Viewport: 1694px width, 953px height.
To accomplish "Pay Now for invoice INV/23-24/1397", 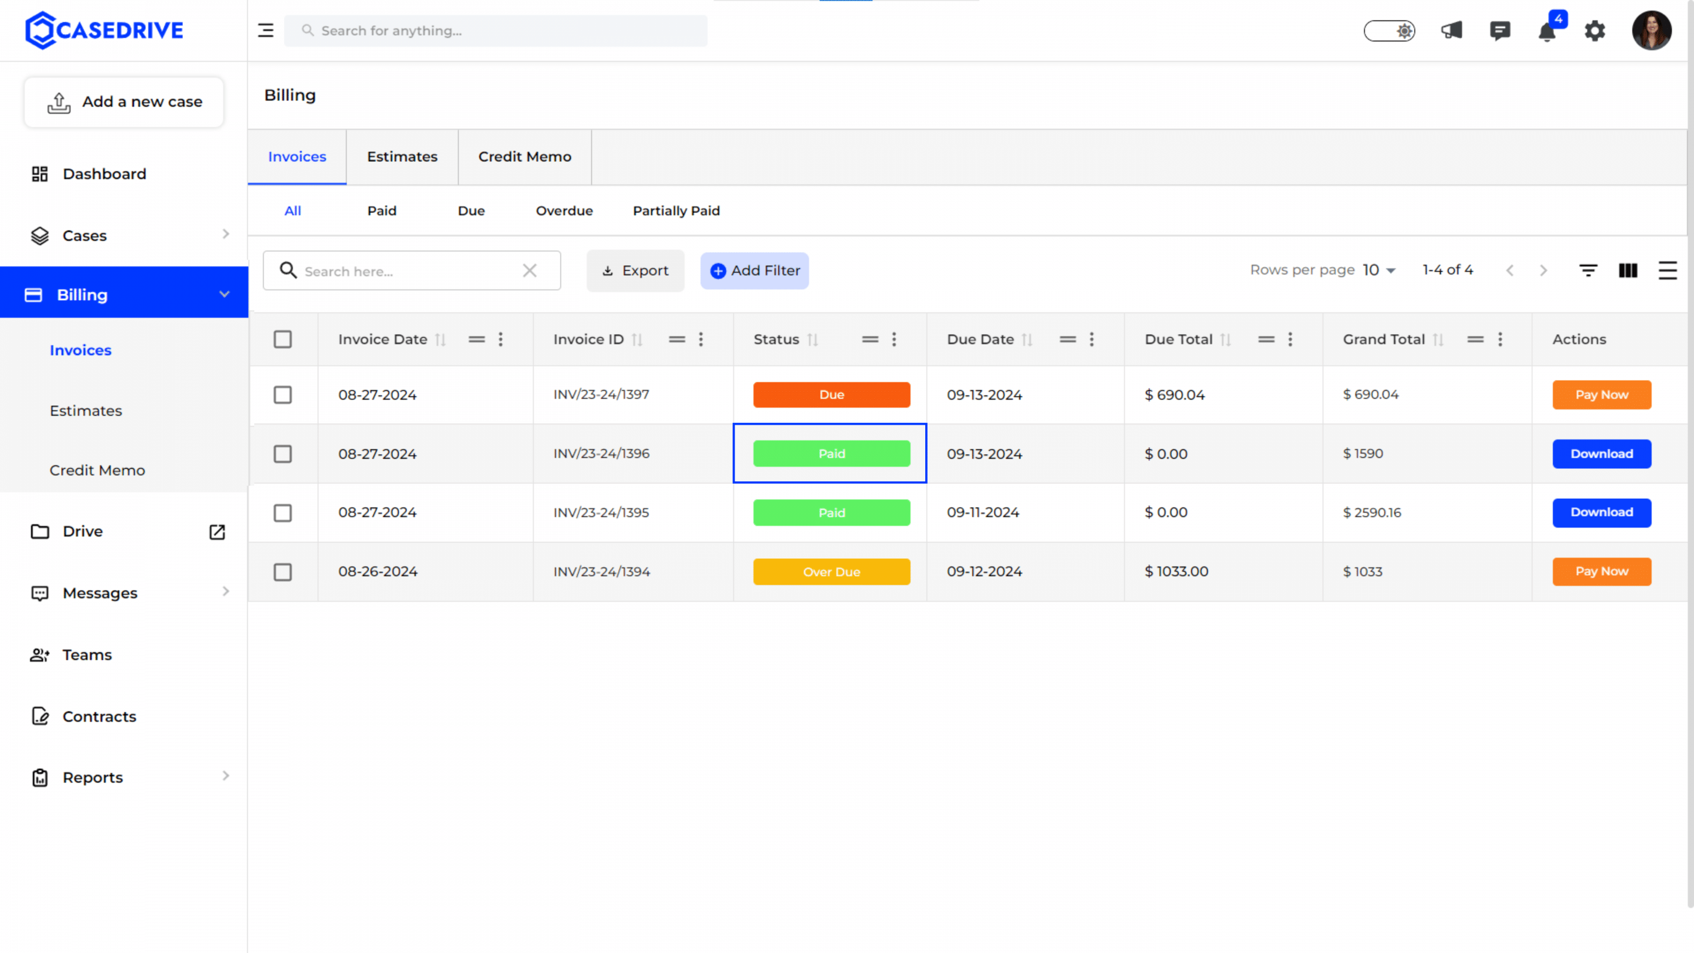I will [x=1601, y=395].
